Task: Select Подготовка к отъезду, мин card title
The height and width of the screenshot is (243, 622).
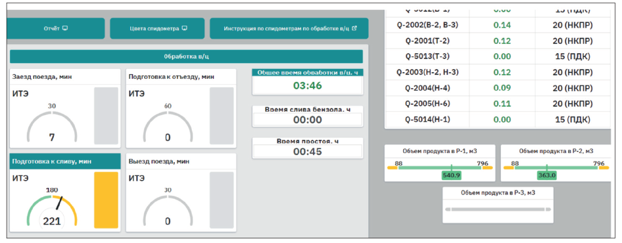Action: coord(172,76)
